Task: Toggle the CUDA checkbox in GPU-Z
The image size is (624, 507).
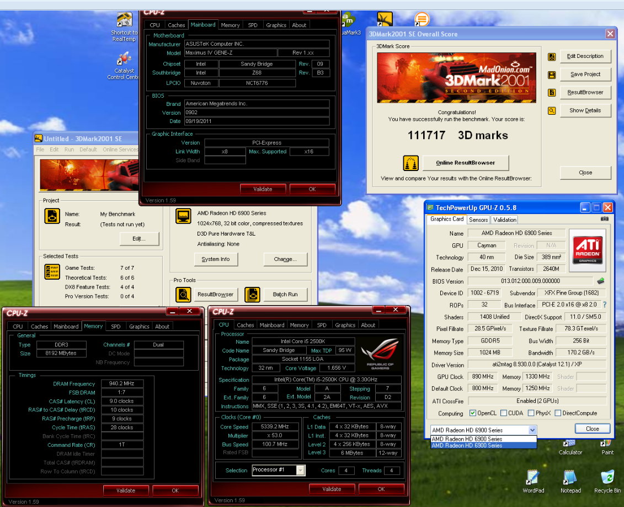Action: pos(503,413)
